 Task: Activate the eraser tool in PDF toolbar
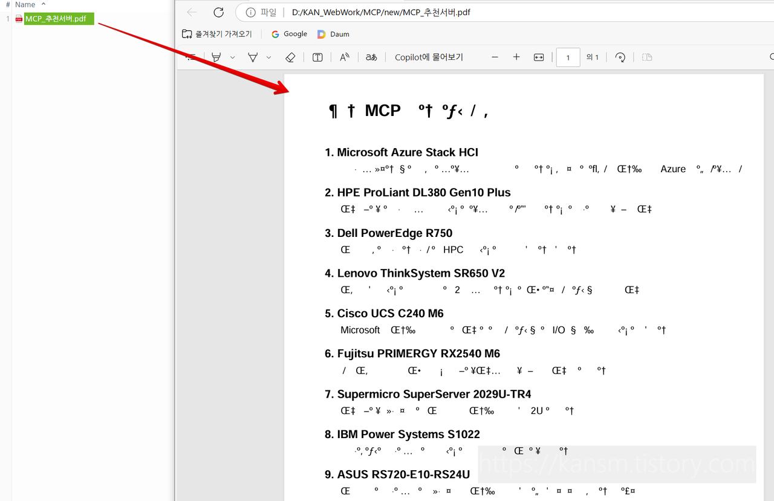pyautogui.click(x=290, y=57)
